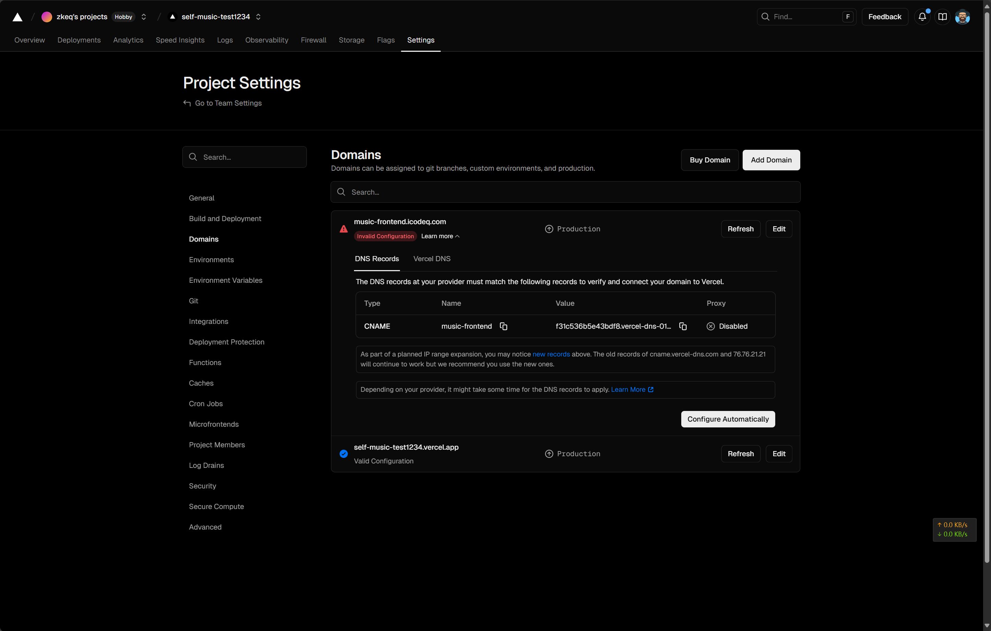Viewport: 991px width, 631px height.
Task: Refresh the self-music-test1234.vercel.app domain
Action: coord(740,454)
